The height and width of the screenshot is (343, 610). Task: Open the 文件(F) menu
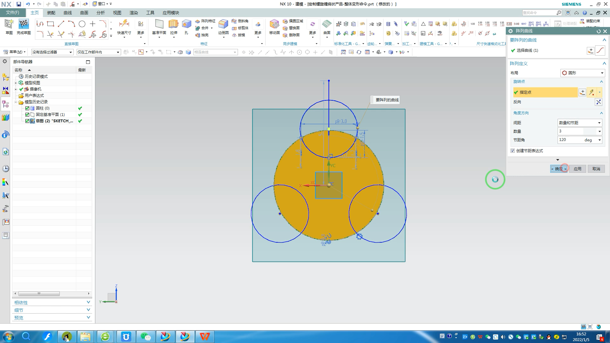click(13, 13)
